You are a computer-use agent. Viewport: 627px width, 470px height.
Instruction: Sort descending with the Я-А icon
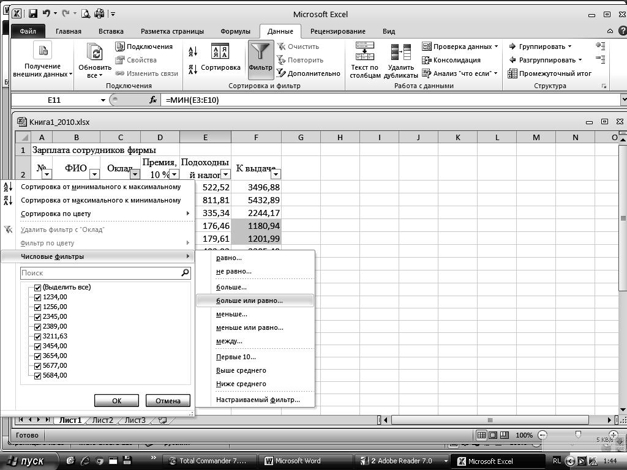click(x=193, y=70)
